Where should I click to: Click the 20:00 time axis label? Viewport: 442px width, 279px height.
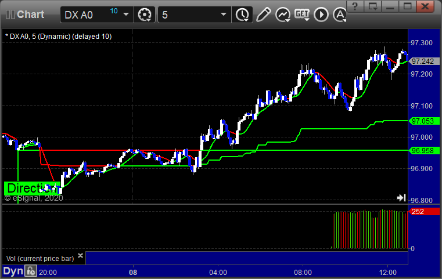coord(48,273)
